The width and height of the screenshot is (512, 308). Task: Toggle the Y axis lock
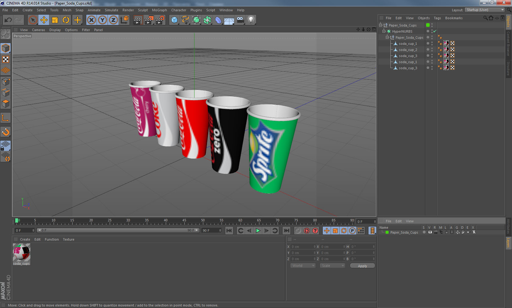pos(102,20)
